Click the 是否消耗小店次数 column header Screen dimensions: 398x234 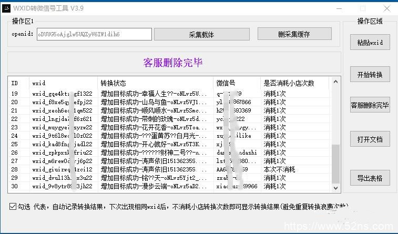[295, 83]
